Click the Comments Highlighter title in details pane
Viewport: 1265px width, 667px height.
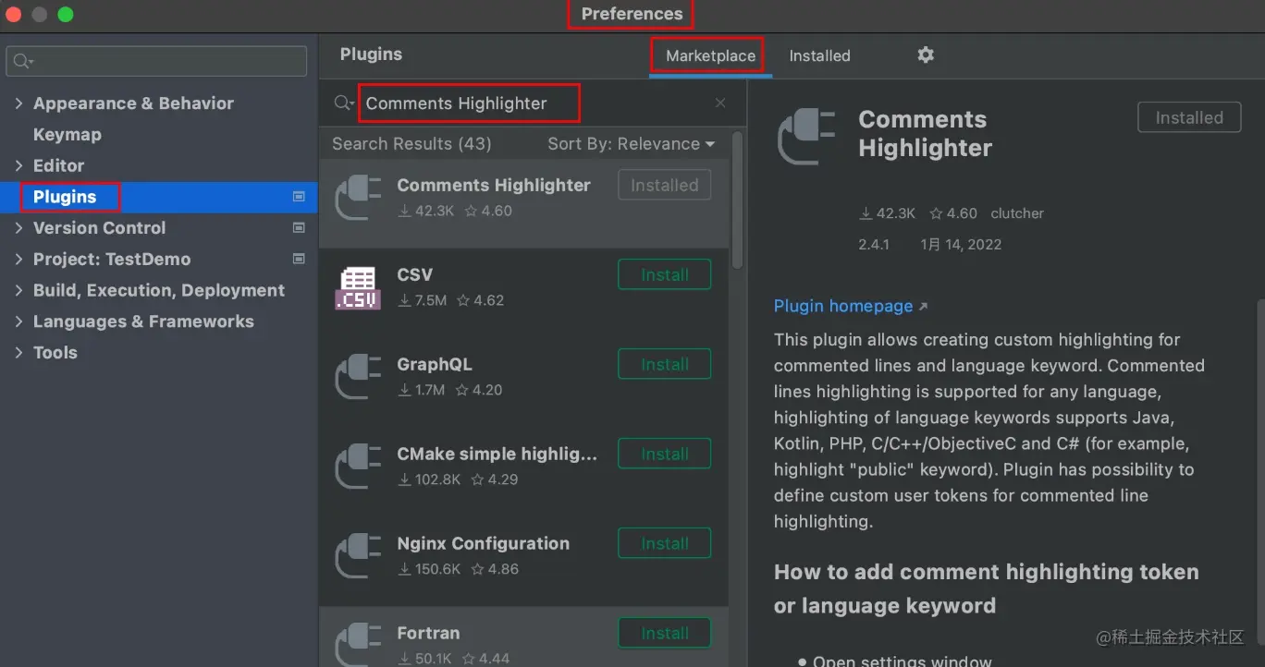pyautogui.click(x=925, y=134)
